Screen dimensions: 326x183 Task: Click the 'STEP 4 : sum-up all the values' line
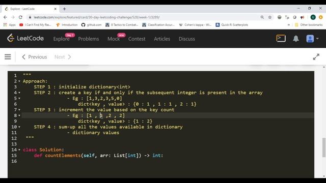pos(108,127)
